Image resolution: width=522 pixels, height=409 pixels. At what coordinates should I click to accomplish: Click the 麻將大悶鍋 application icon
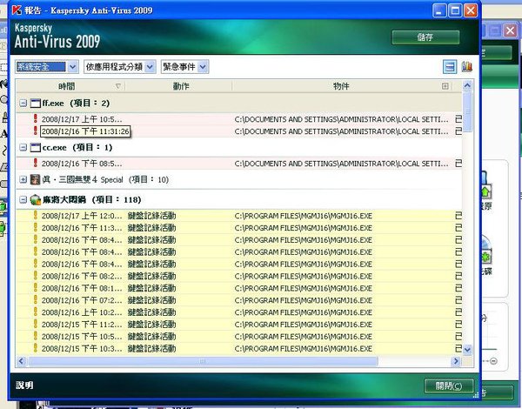click(x=36, y=199)
